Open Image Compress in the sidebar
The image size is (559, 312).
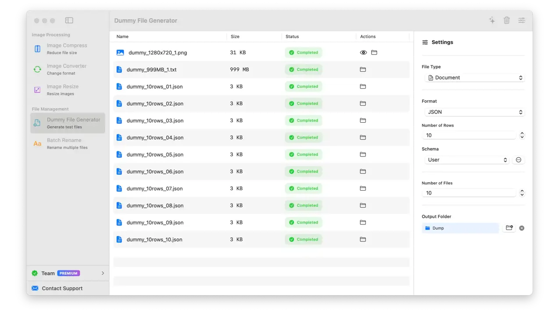(67, 49)
